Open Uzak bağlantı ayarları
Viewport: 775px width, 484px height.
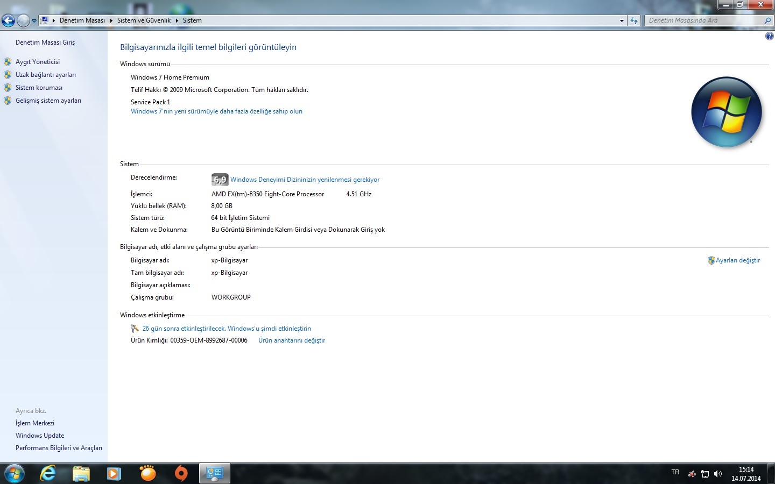(x=46, y=75)
